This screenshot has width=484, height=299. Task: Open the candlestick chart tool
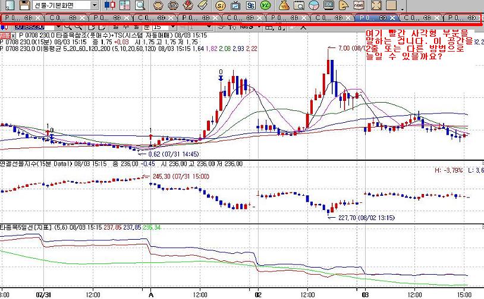click(x=111, y=5)
